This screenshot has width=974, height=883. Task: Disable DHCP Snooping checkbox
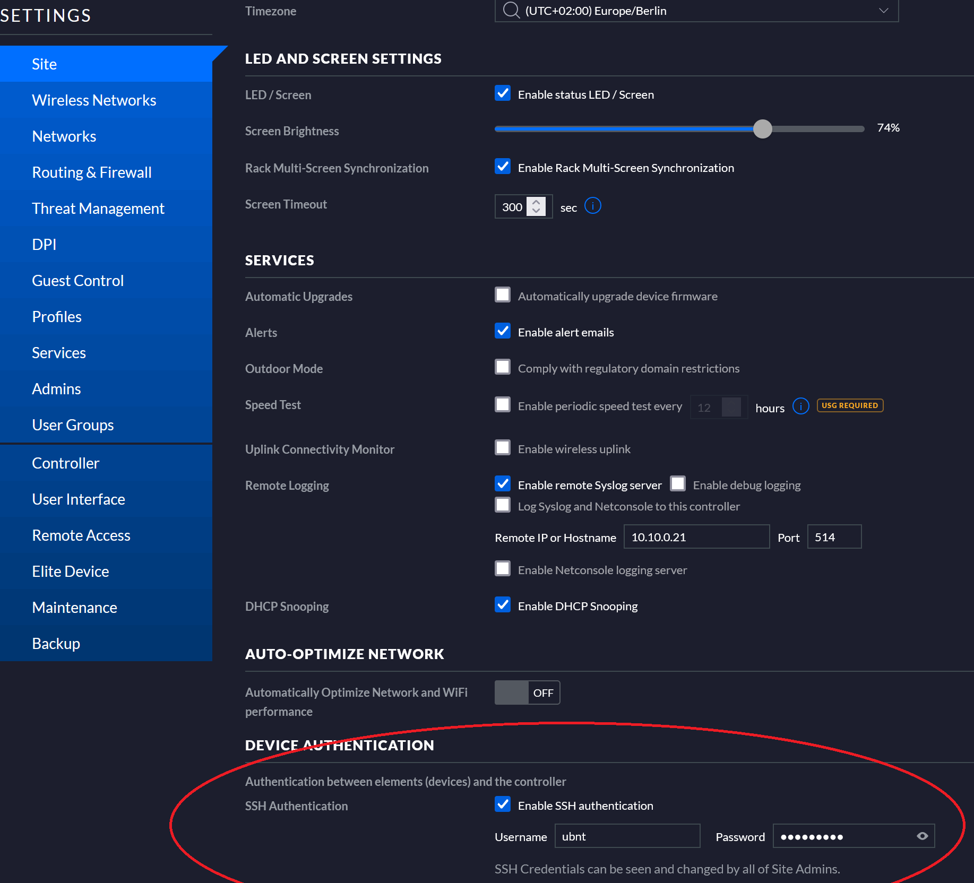click(x=503, y=605)
